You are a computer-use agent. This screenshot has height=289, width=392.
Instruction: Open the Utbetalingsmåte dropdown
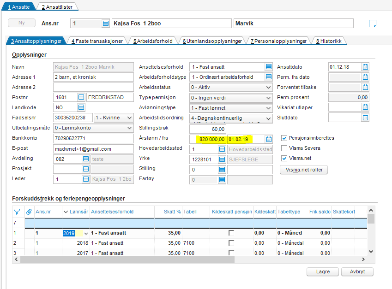129,128
